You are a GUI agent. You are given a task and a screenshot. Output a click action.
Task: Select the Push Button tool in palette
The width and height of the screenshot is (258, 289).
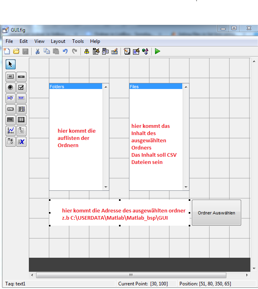point(10,76)
